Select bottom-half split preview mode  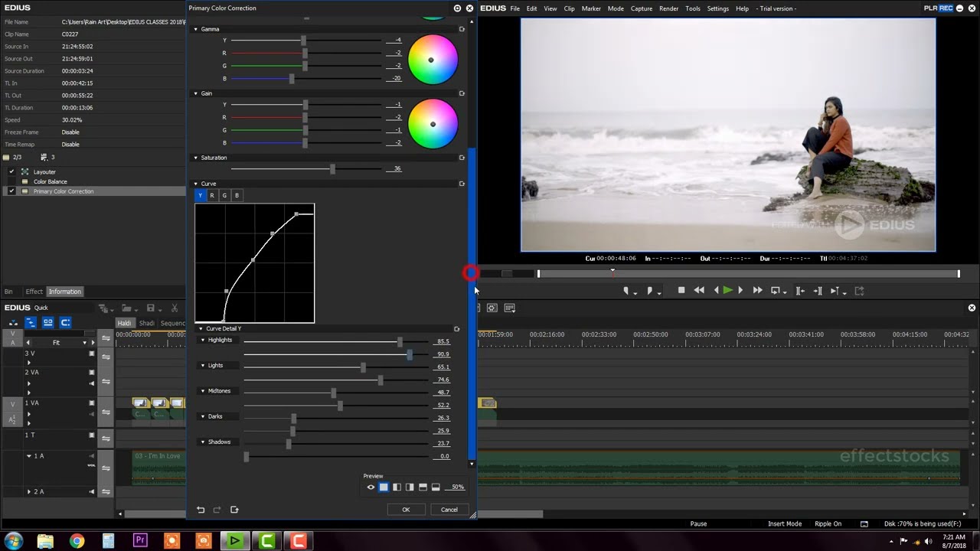pyautogui.click(x=436, y=487)
